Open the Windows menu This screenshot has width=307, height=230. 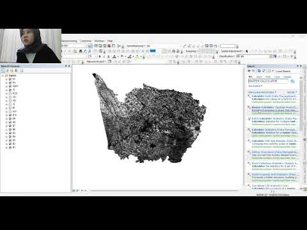pos(99,41)
